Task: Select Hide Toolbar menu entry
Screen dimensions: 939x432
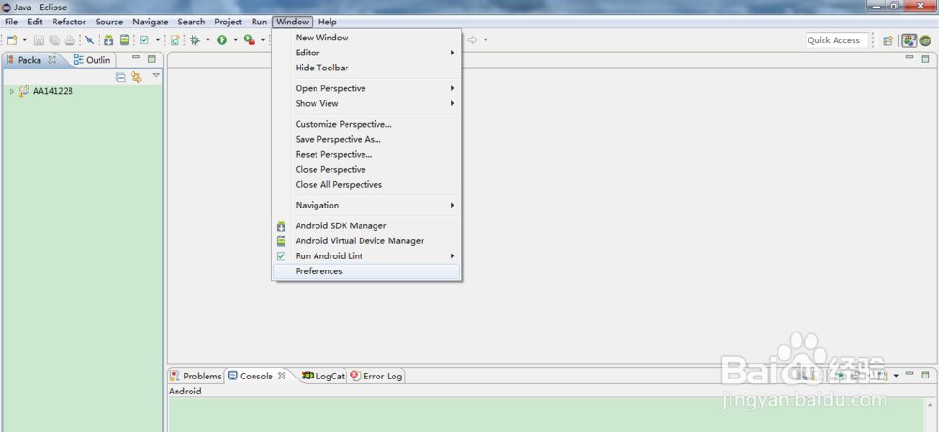Action: (366, 68)
